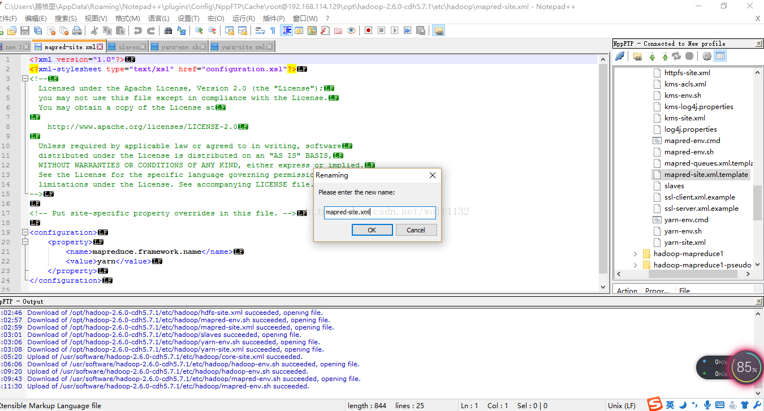This screenshot has width=764, height=411.
Task: Click Unix (LF) in status bar
Action: tap(621, 405)
